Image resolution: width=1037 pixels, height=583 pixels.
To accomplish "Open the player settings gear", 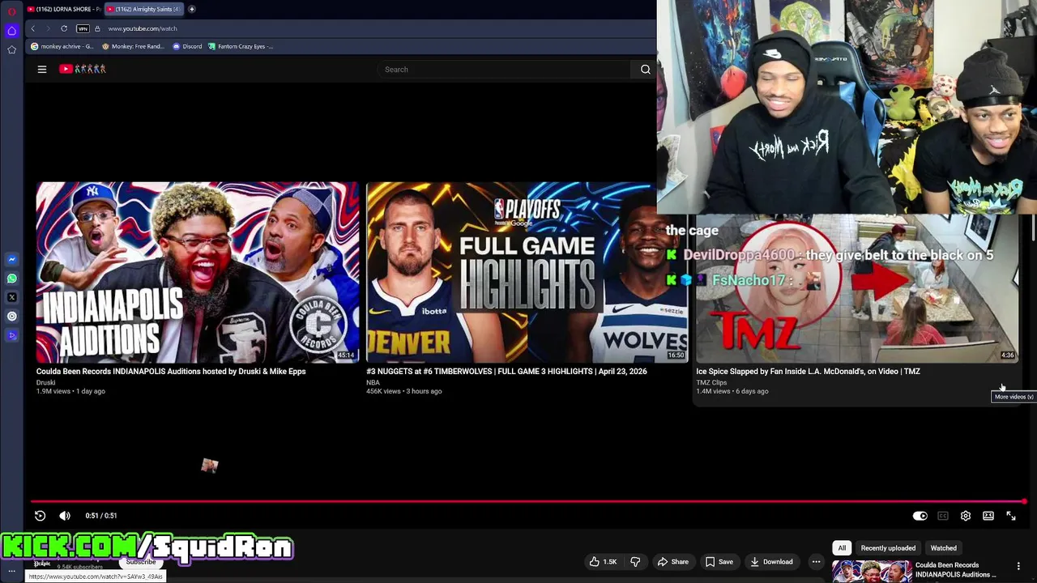I will pyautogui.click(x=966, y=516).
